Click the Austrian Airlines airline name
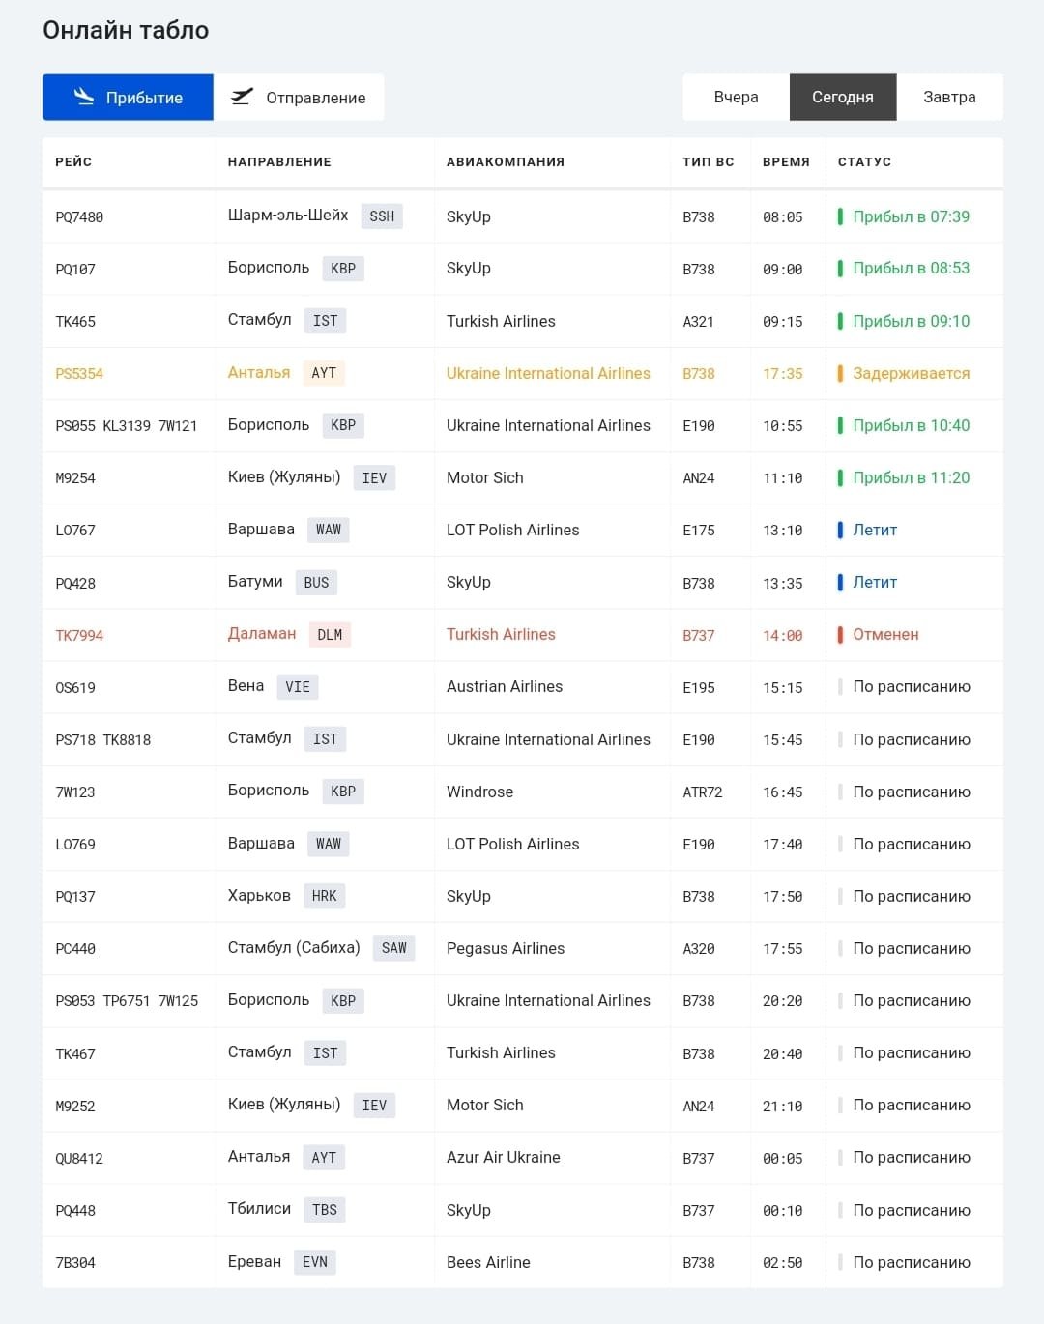Viewport: 1044px width, 1324px height. coord(505,687)
